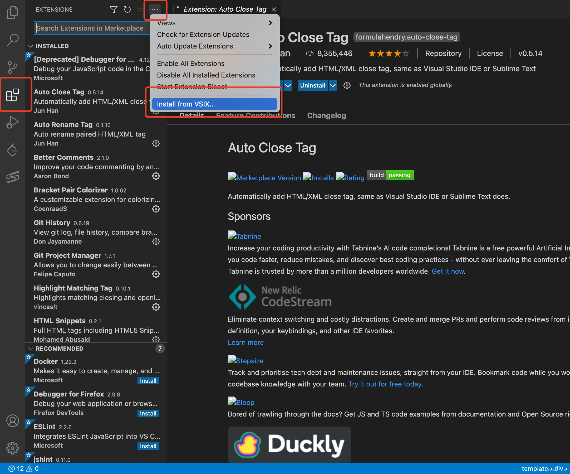This screenshot has height=474, width=570.
Task: Click the Feature Contributions tab
Action: [x=256, y=115]
